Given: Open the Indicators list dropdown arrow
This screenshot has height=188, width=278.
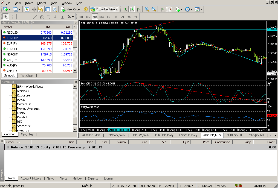Looking at the screenshot, I should [x=182, y=9].
